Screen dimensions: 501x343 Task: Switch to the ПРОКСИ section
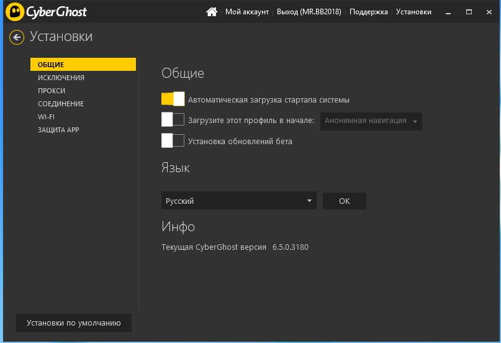pos(52,91)
